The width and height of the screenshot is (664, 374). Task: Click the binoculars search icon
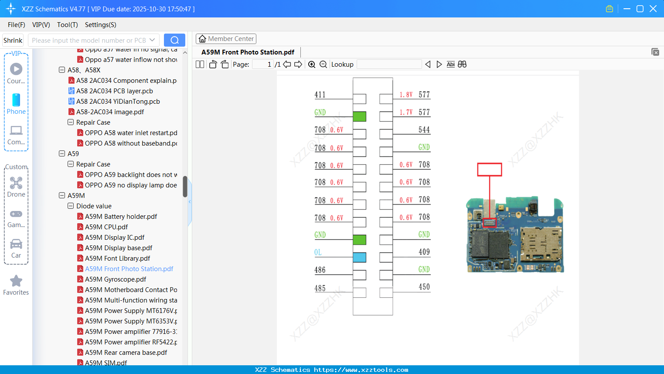coord(462,65)
